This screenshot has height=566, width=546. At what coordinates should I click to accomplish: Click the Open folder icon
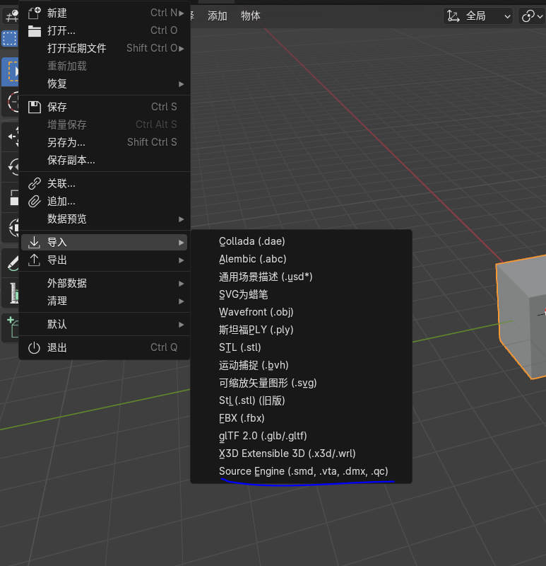pyautogui.click(x=35, y=31)
